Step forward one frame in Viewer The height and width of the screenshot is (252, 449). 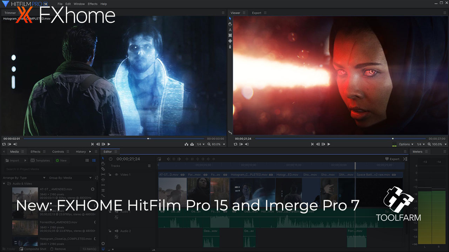coord(323,144)
